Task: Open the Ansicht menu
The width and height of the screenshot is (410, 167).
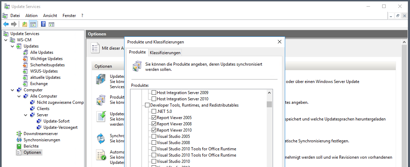Action: (x=50, y=16)
